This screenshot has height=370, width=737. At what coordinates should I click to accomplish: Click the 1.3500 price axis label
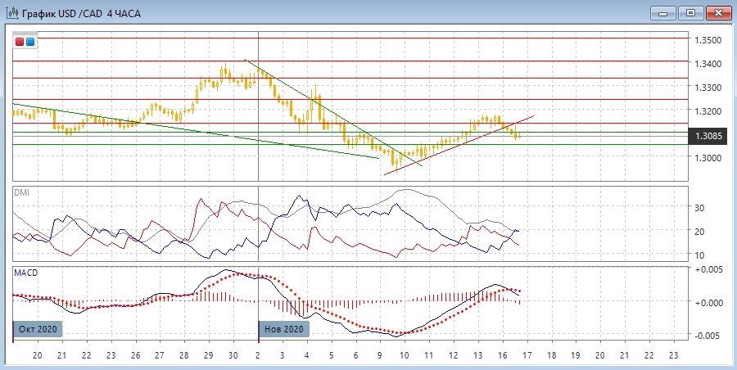tap(708, 40)
